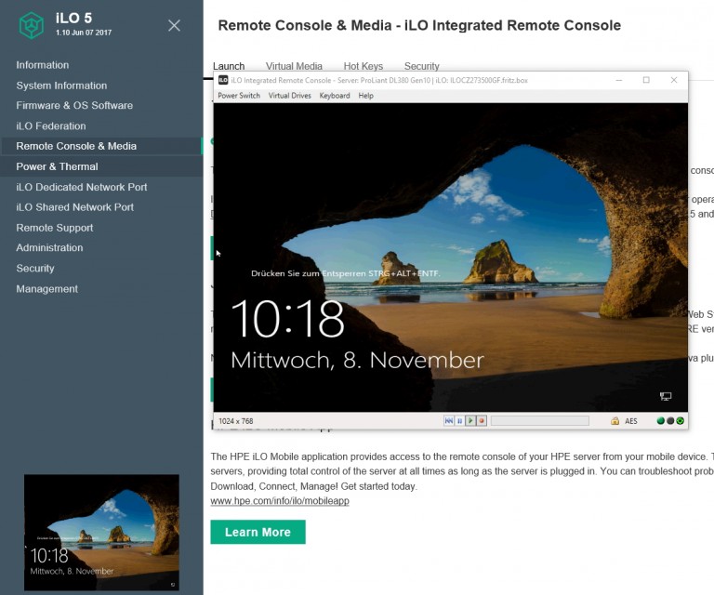
Task: Open the Virtual Drives menu
Action: click(289, 96)
